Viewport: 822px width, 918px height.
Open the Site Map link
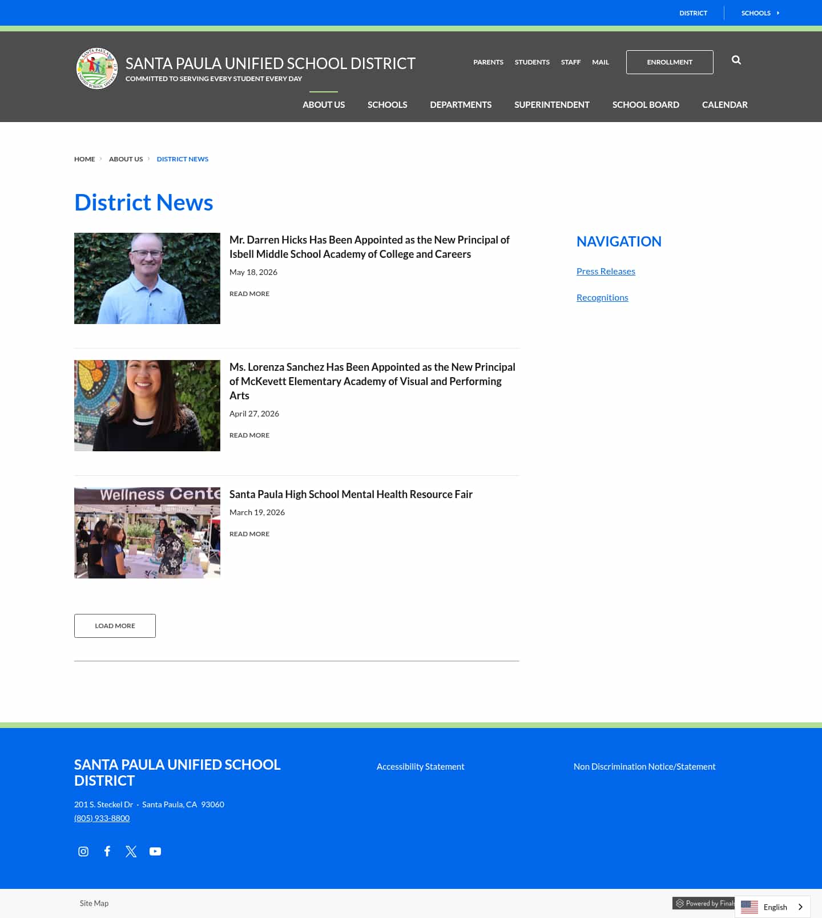(x=94, y=903)
